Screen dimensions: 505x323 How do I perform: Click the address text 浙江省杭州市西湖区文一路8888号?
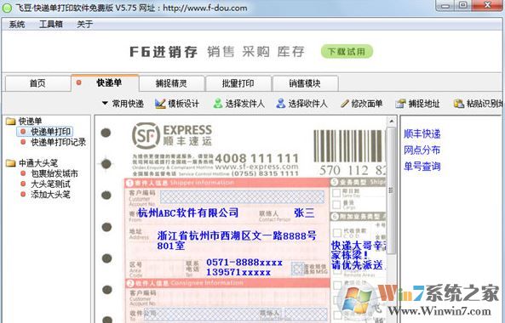(x=237, y=235)
